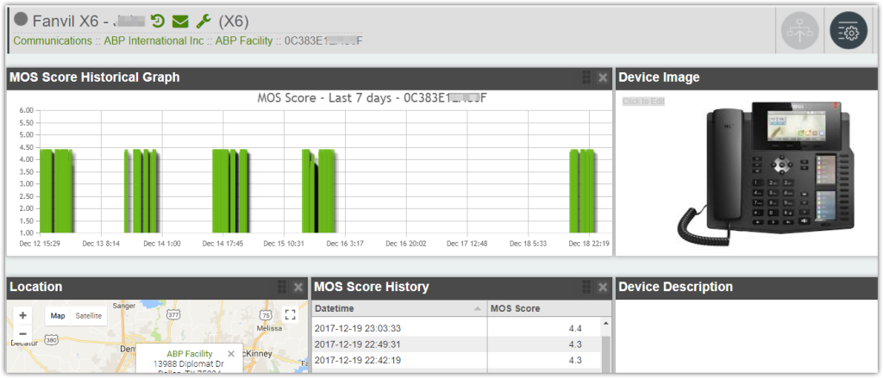
Task: Click the MOS Score History scrollbar up arrow
Action: coord(605,324)
